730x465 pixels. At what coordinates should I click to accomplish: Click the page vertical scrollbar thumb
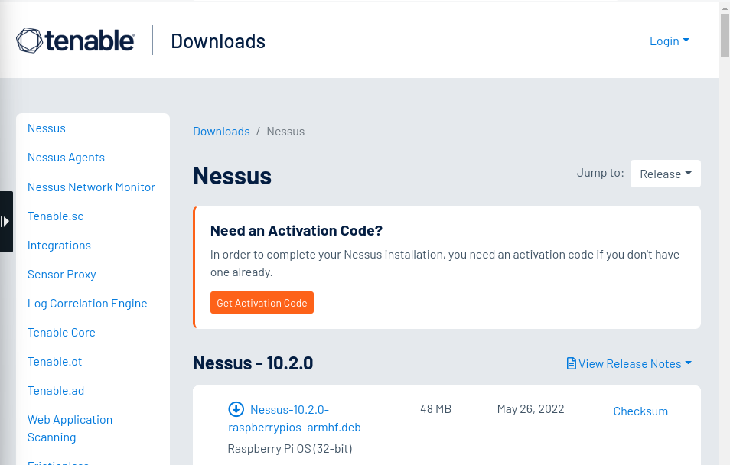725,35
